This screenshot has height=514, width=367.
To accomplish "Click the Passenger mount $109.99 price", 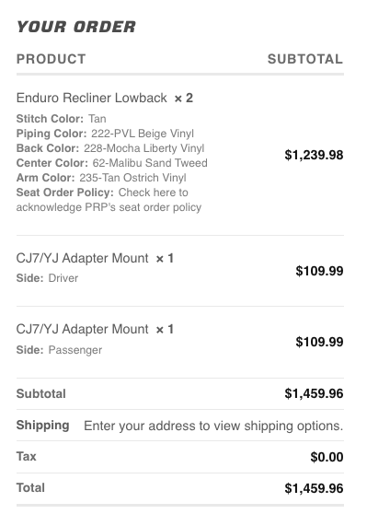I will pos(319,342).
